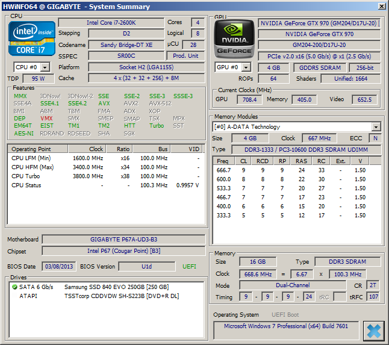The width and height of the screenshot is (389, 345).
Task: Select the Samsung SSD 840 EVO drive entry
Action: coord(106,287)
